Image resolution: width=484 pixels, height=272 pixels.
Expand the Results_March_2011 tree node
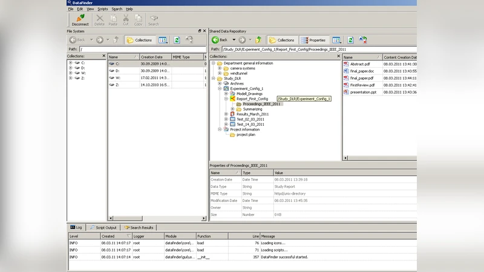click(226, 114)
